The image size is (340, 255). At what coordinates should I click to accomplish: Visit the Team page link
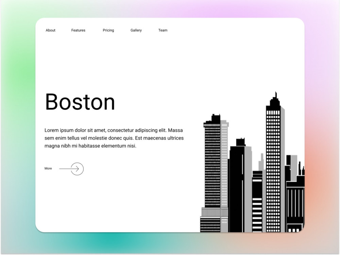163,30
